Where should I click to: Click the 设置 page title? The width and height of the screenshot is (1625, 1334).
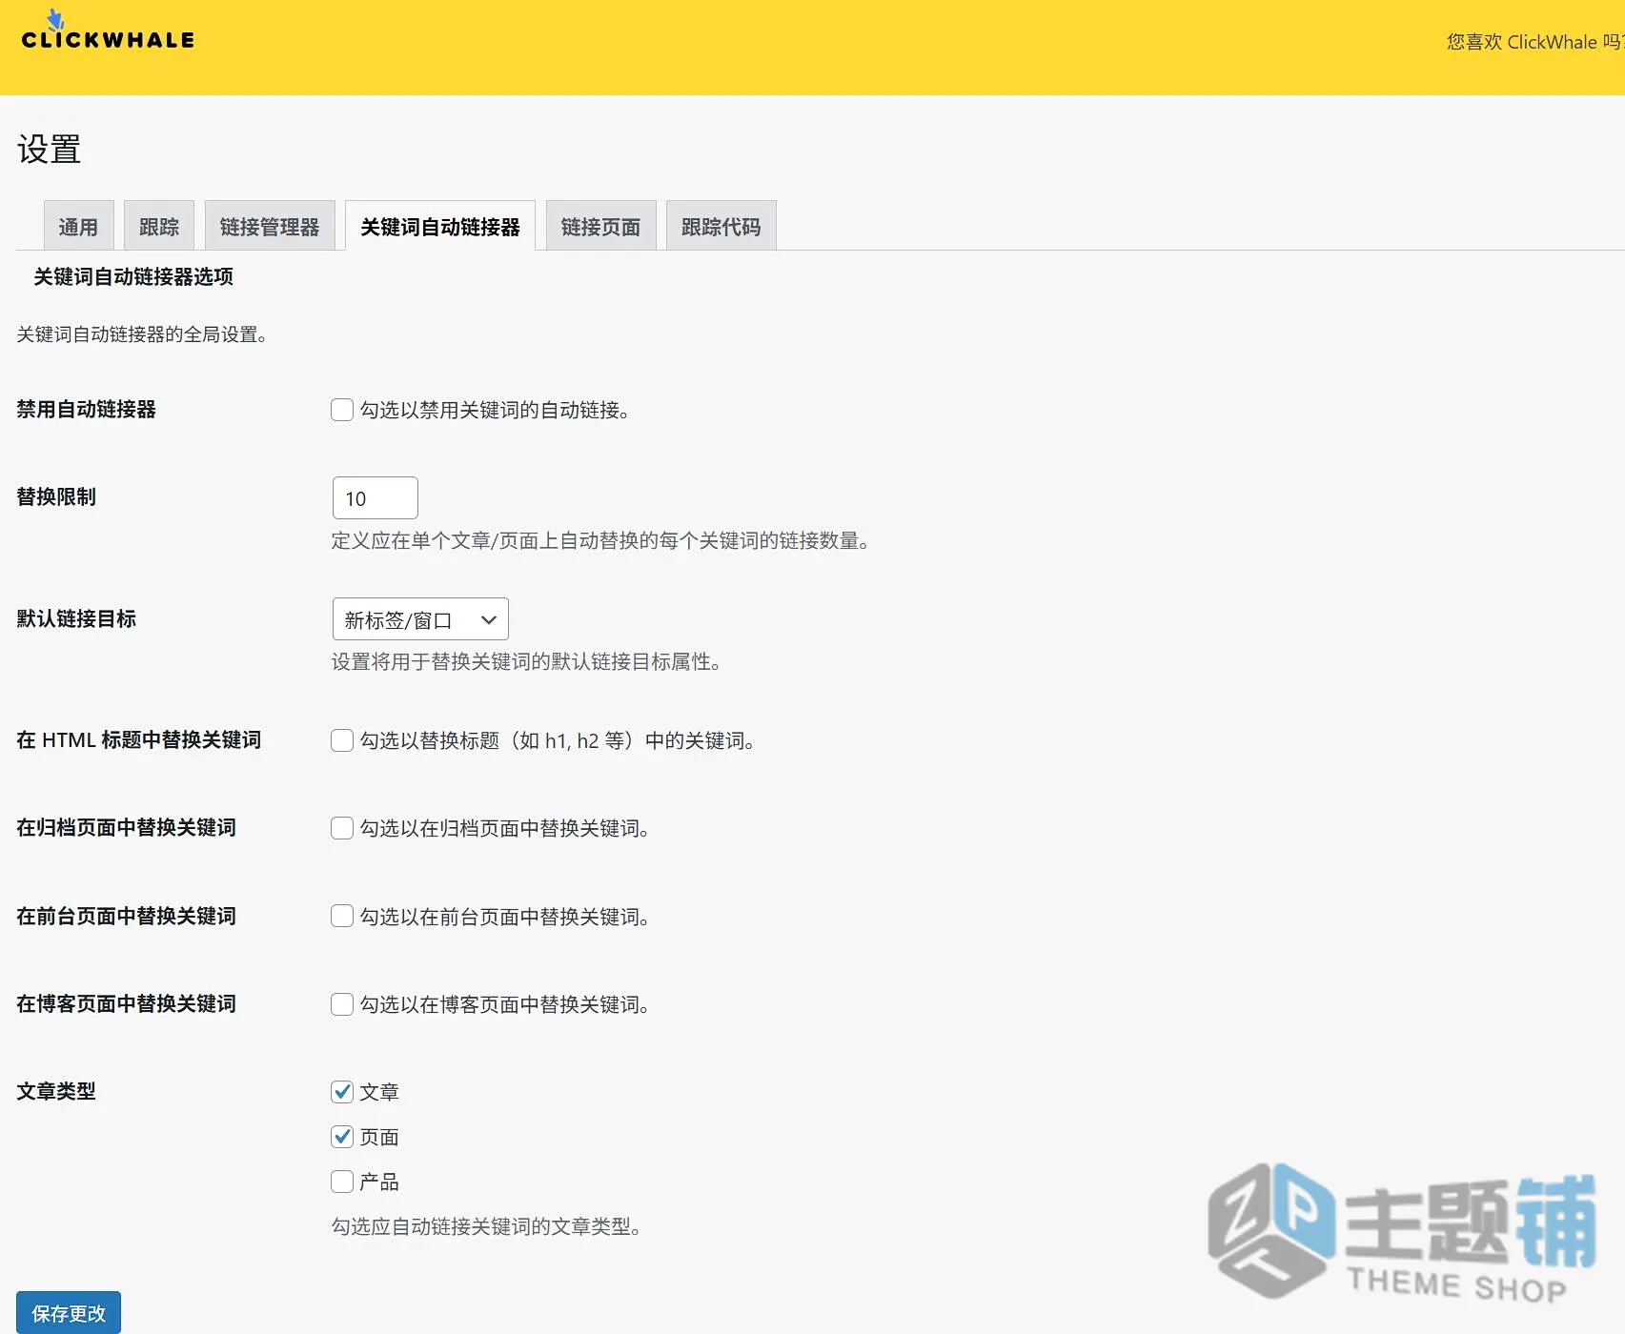tap(49, 149)
